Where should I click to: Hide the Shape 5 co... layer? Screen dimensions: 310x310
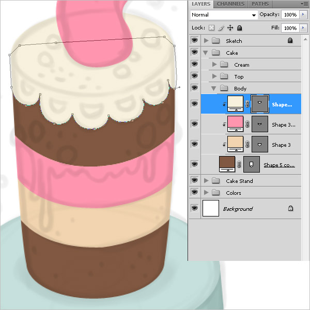[195, 164]
